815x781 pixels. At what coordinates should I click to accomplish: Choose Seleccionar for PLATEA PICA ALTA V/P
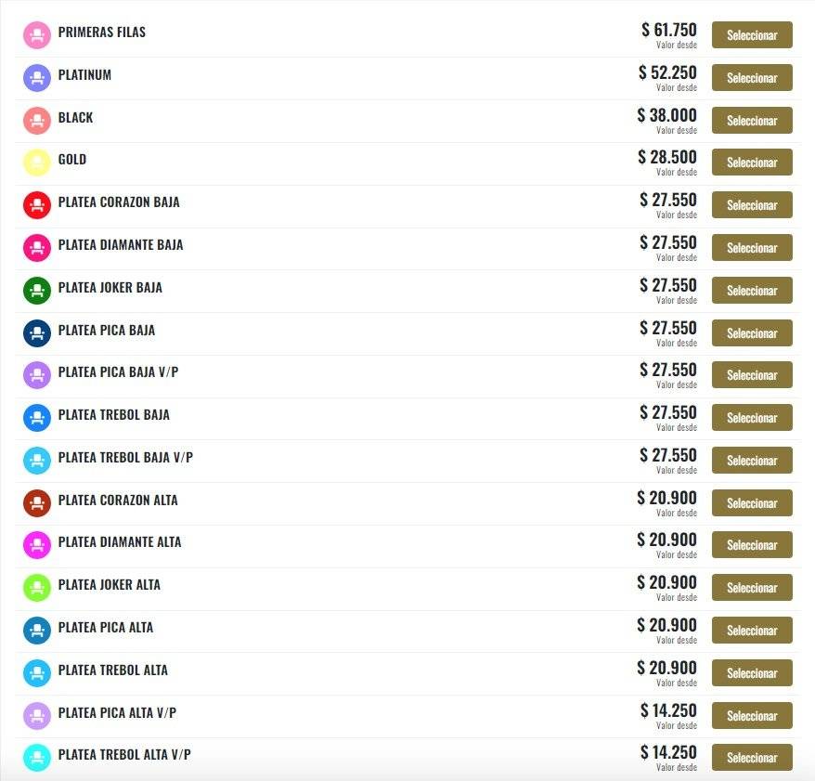pos(752,715)
